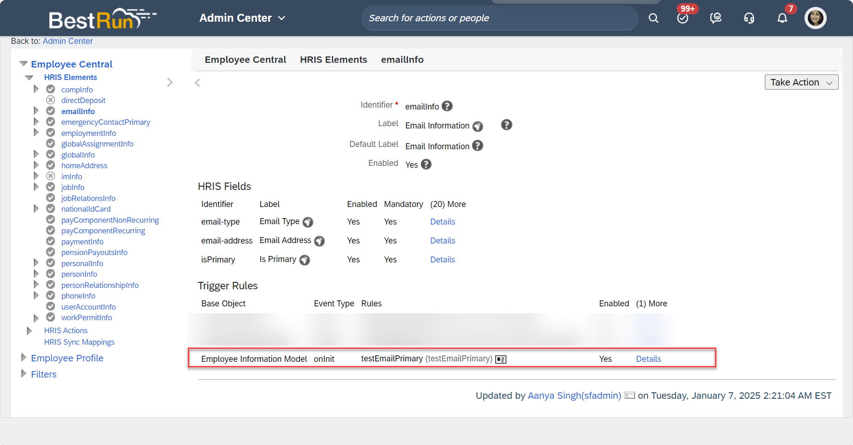Open the user profile avatar
Viewport: 853px width, 445px height.
coord(816,18)
